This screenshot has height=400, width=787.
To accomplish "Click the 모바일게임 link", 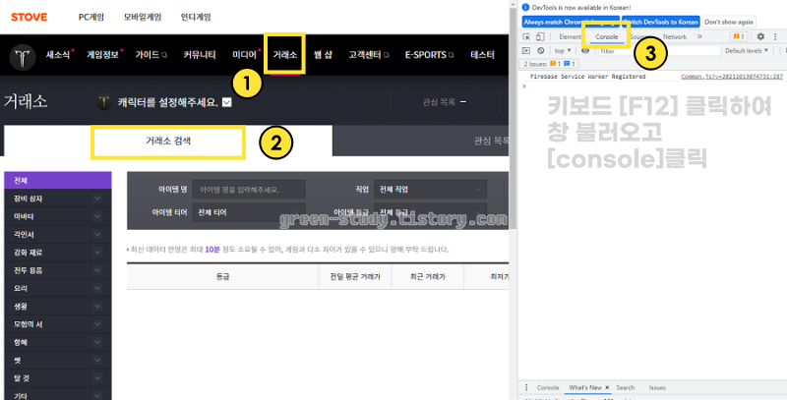I will (x=143, y=17).
